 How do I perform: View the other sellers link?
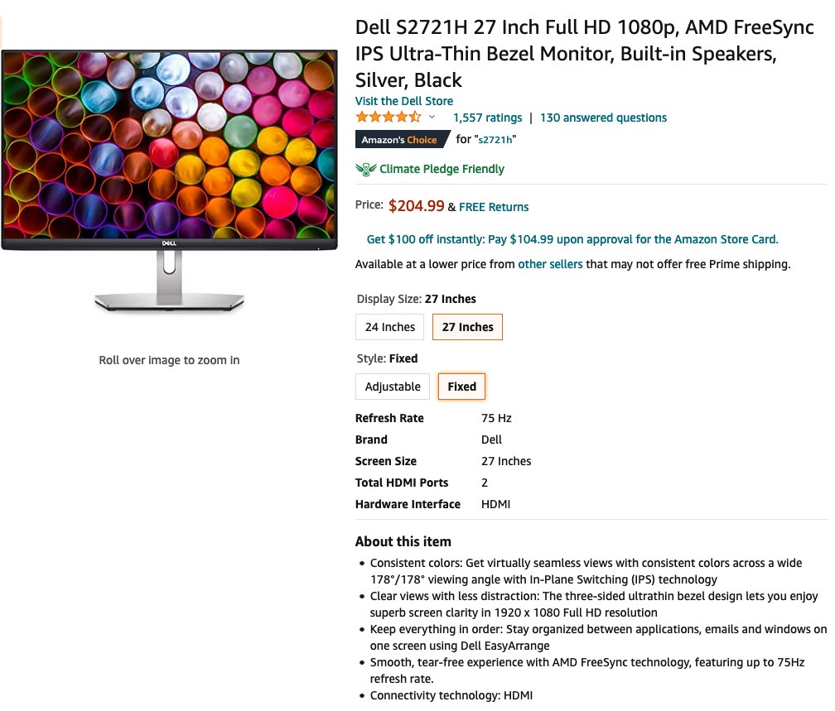(550, 264)
